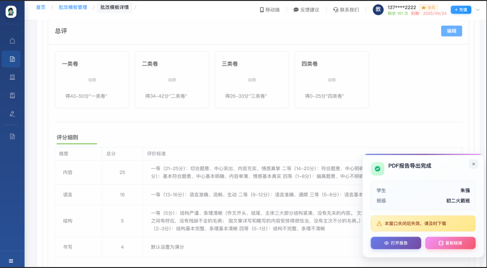
Task: Click the 复制链接 button
Action: [x=450, y=243]
